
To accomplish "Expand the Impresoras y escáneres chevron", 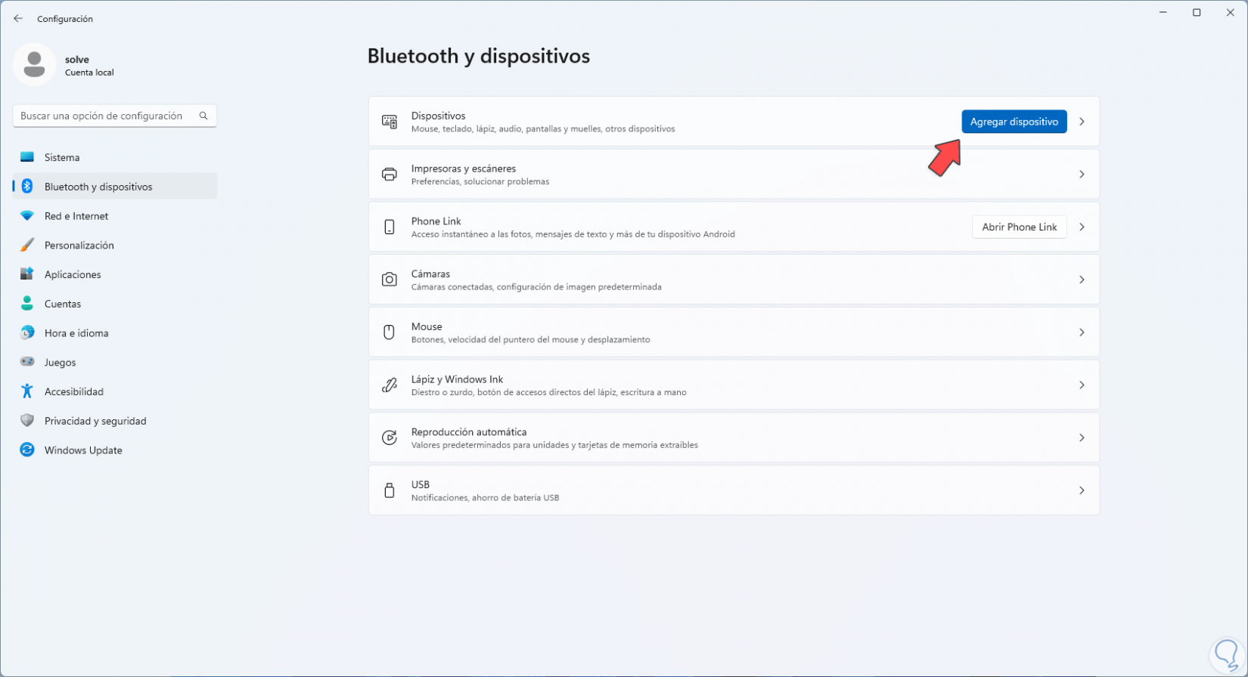I will tap(1082, 175).
